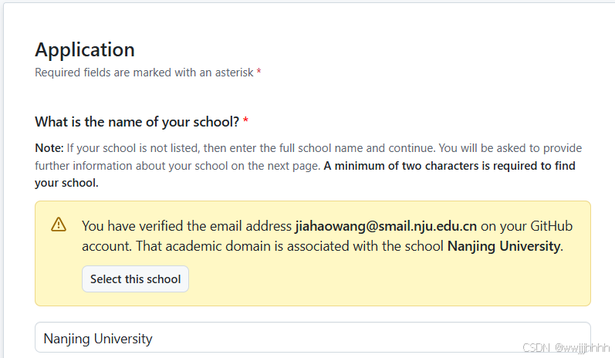Click the red asterisk after Required fields text

[259, 72]
